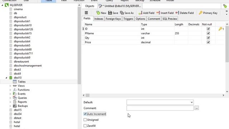Click the Functions fx icon
Viewport: 229px width, 129px height.
coord(15,90)
